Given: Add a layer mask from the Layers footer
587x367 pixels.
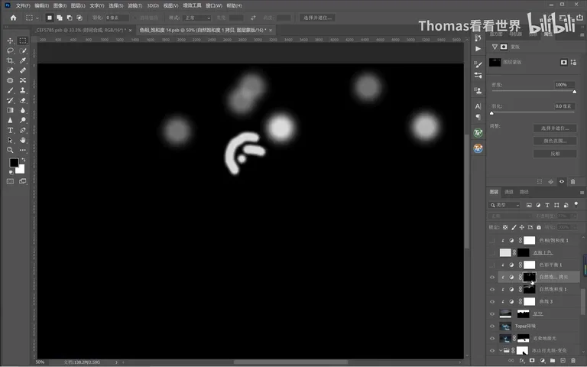Looking at the screenshot, I should 532,361.
